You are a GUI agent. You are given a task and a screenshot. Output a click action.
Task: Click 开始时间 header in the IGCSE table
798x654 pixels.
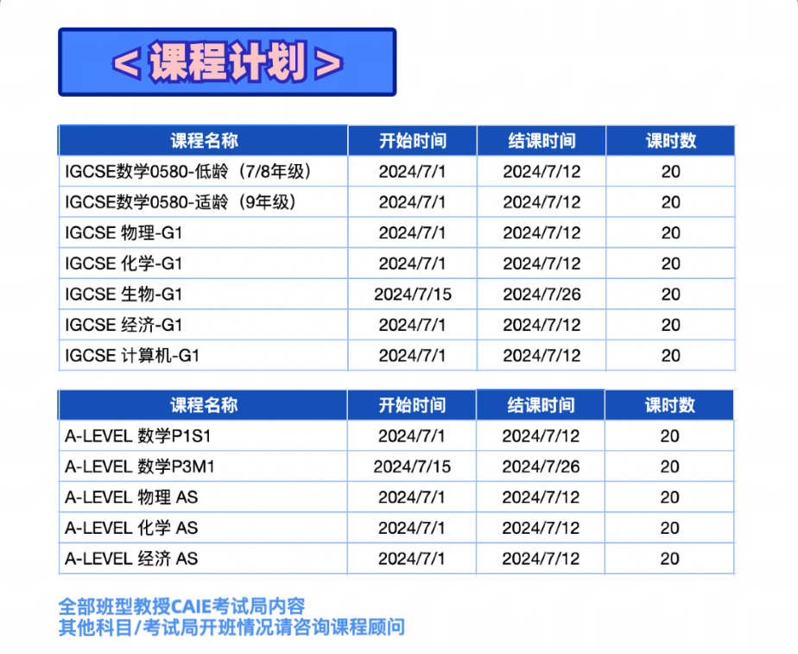point(413,141)
